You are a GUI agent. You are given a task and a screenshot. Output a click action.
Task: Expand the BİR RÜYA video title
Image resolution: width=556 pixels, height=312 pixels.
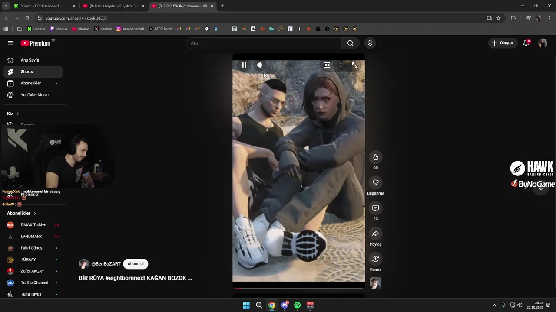(135, 278)
